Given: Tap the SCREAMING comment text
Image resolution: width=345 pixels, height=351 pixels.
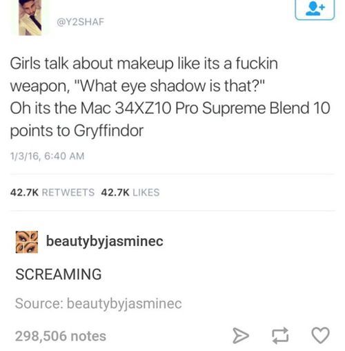Looking at the screenshot, I should pos(59,274).
